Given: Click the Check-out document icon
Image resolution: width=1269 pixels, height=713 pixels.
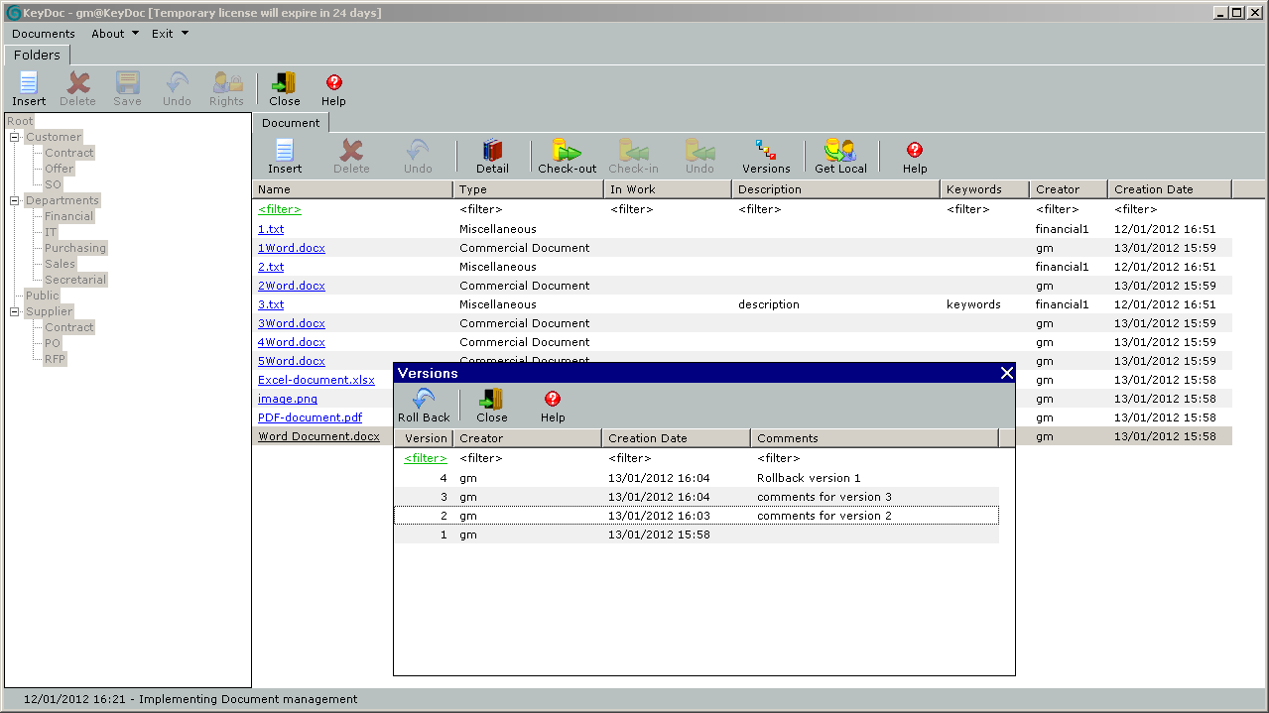Looking at the screenshot, I should click(x=567, y=151).
